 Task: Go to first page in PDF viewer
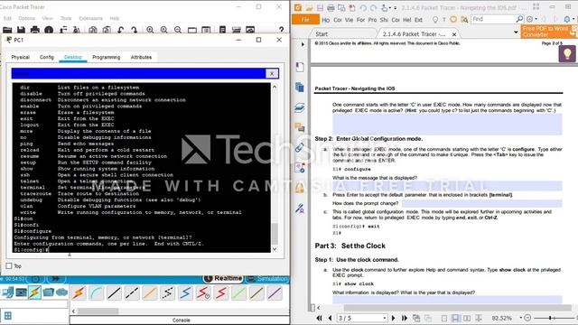(319, 318)
